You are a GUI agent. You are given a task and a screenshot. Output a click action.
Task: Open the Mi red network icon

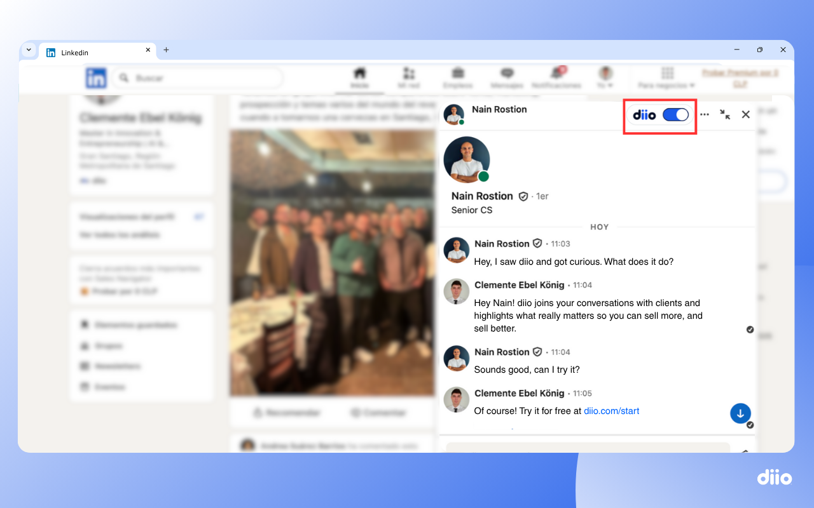coord(408,75)
